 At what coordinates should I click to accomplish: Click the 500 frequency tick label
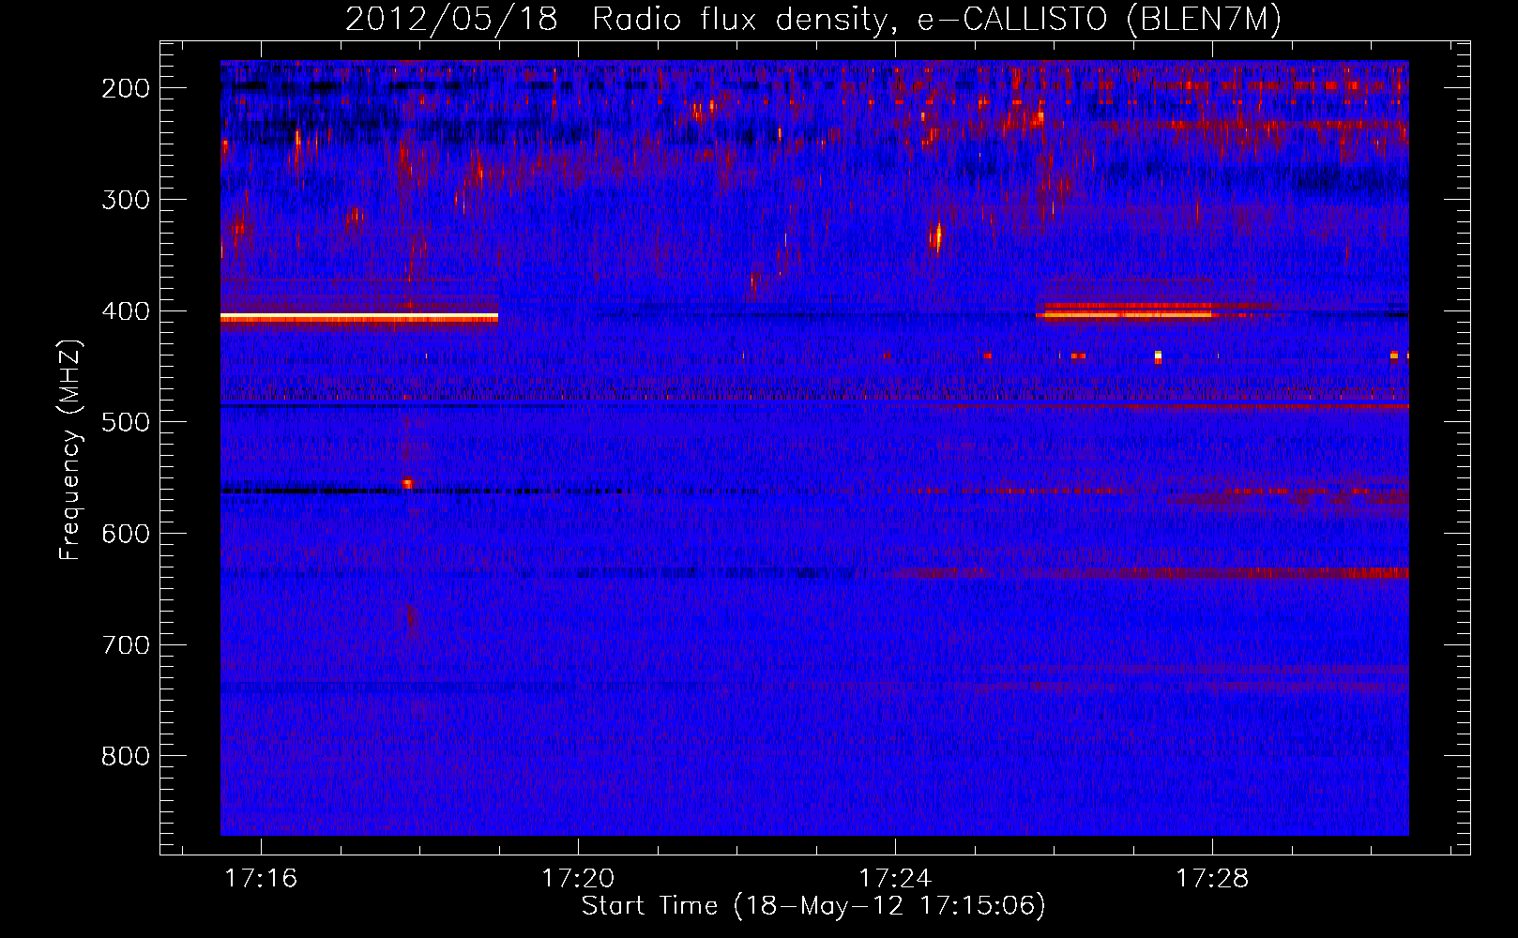[126, 422]
